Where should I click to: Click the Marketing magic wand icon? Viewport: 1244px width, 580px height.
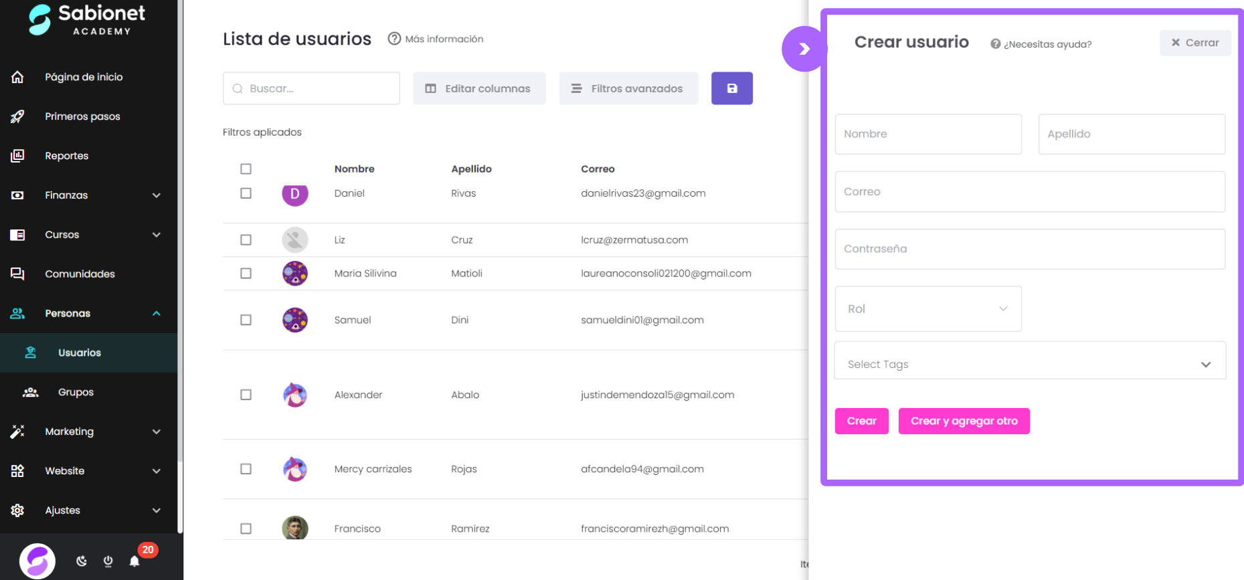pyautogui.click(x=17, y=431)
